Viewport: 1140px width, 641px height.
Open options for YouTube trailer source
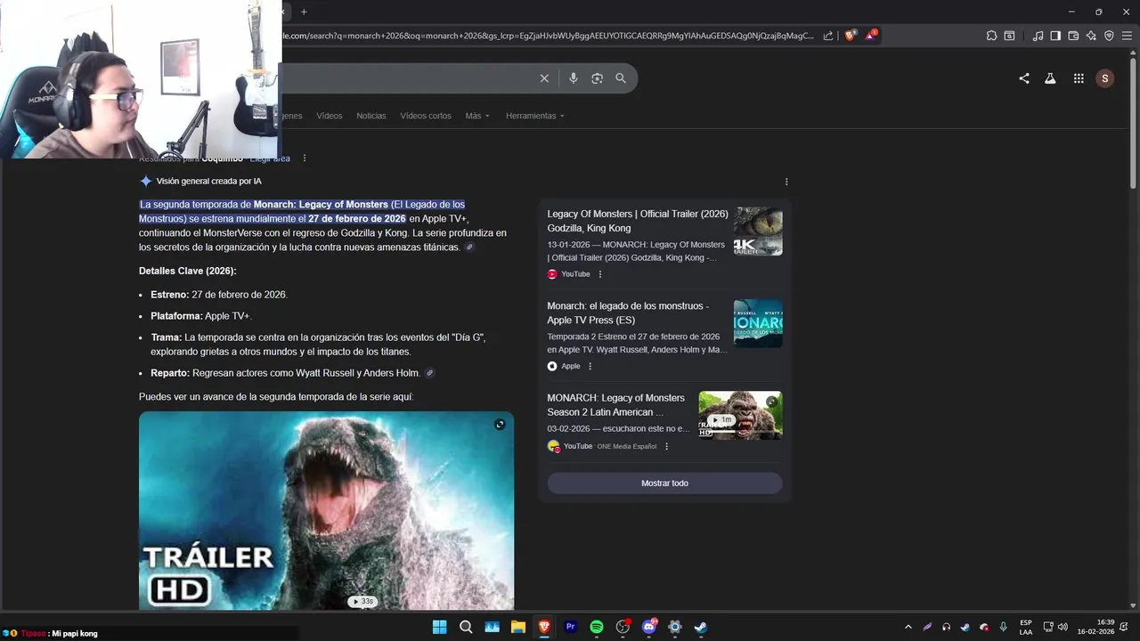coord(600,274)
